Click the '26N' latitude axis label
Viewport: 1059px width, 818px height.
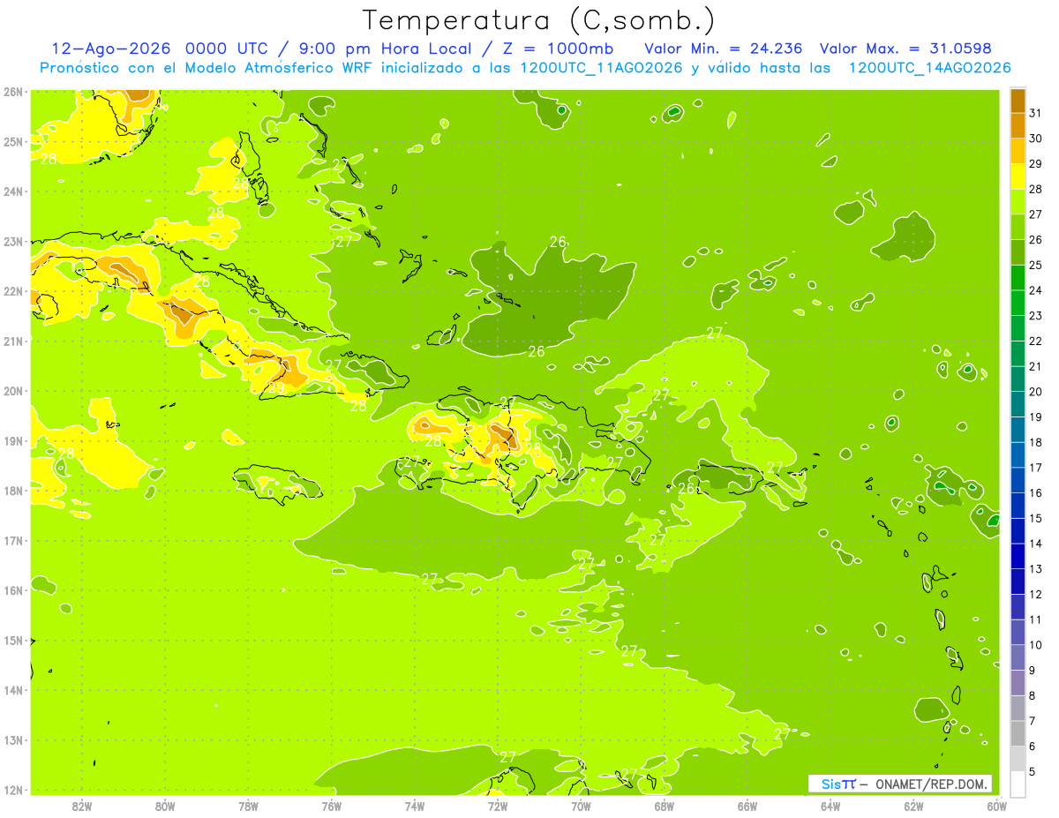pos(13,92)
